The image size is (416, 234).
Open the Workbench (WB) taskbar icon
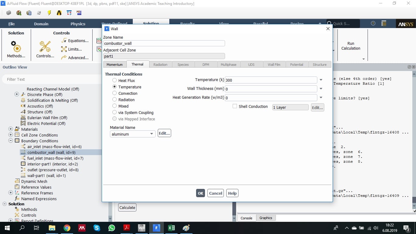tap(142, 228)
